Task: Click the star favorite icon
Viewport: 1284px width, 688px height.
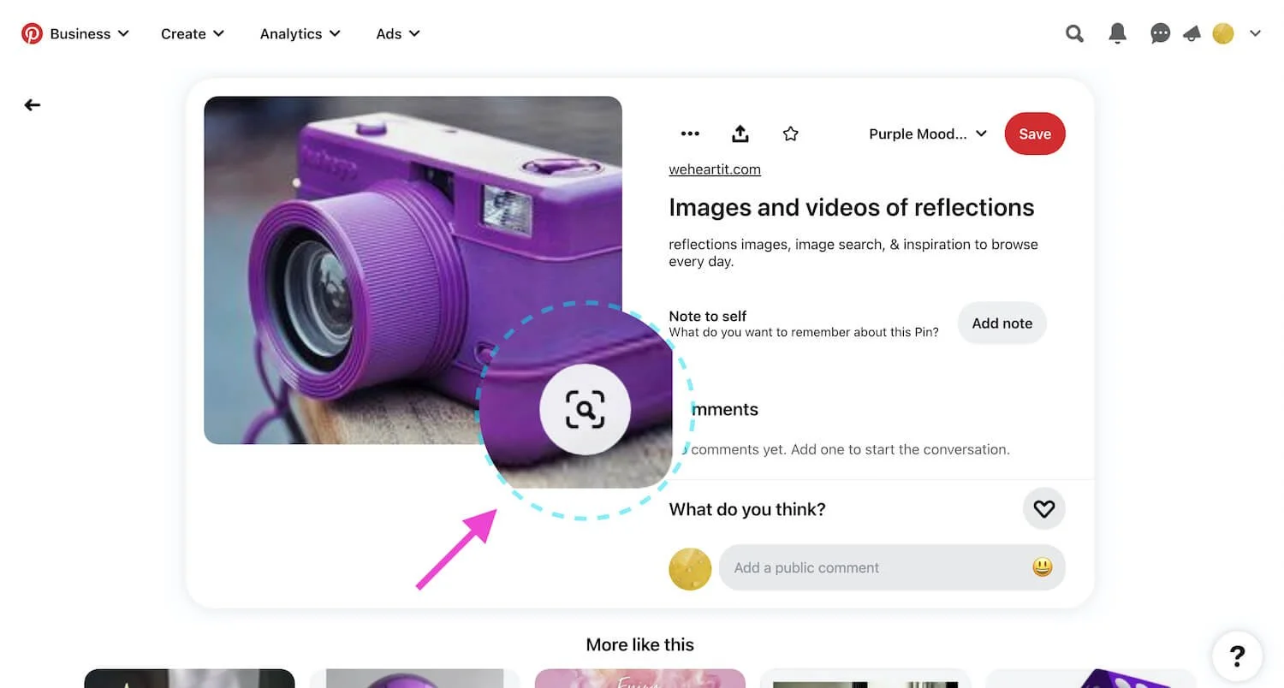Action: click(791, 133)
